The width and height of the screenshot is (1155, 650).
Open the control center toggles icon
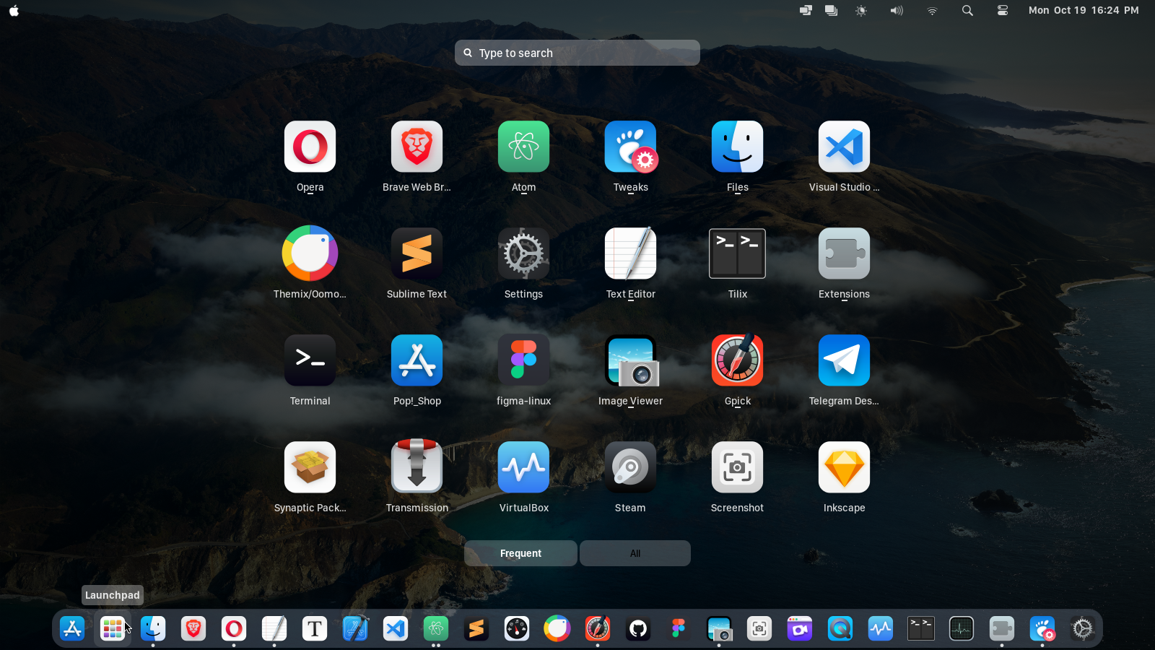tap(1003, 10)
